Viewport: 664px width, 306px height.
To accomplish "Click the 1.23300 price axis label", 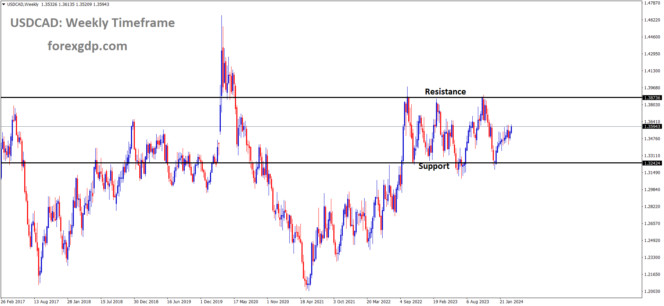I will tap(652, 258).
